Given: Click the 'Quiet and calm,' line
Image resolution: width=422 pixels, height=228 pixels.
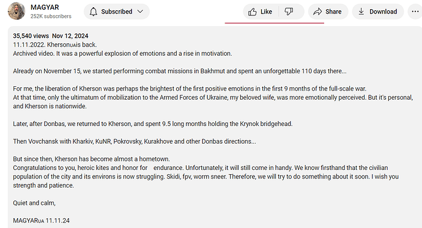Looking at the screenshot, I should coord(34,203).
